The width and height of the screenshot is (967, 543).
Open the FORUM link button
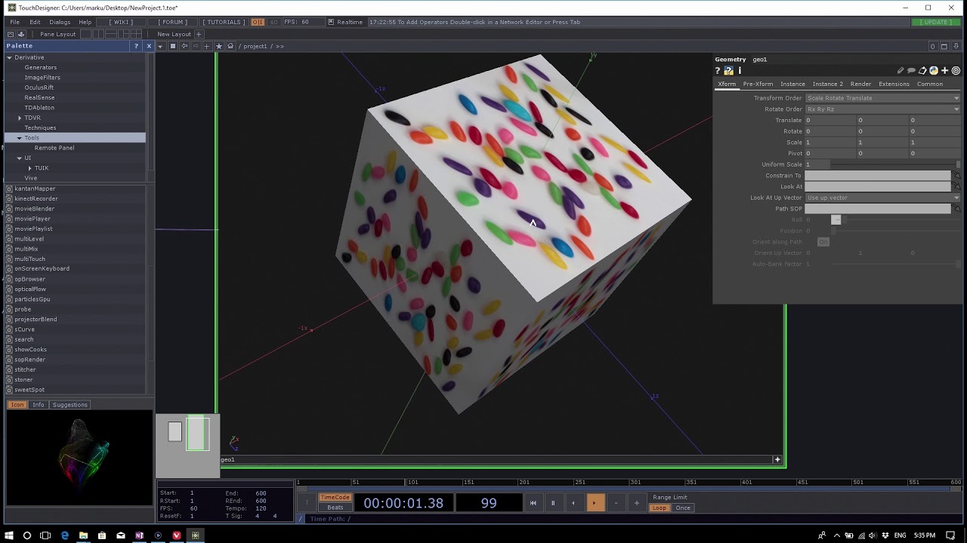point(173,22)
